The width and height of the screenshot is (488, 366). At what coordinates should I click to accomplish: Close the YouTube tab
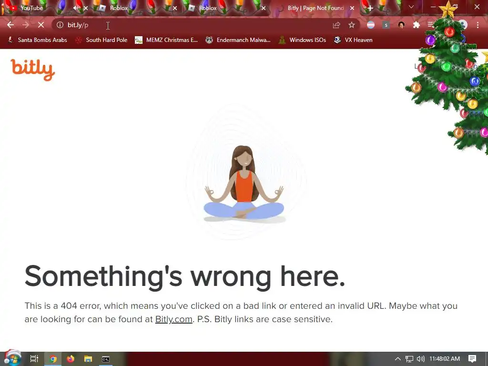tap(86, 9)
